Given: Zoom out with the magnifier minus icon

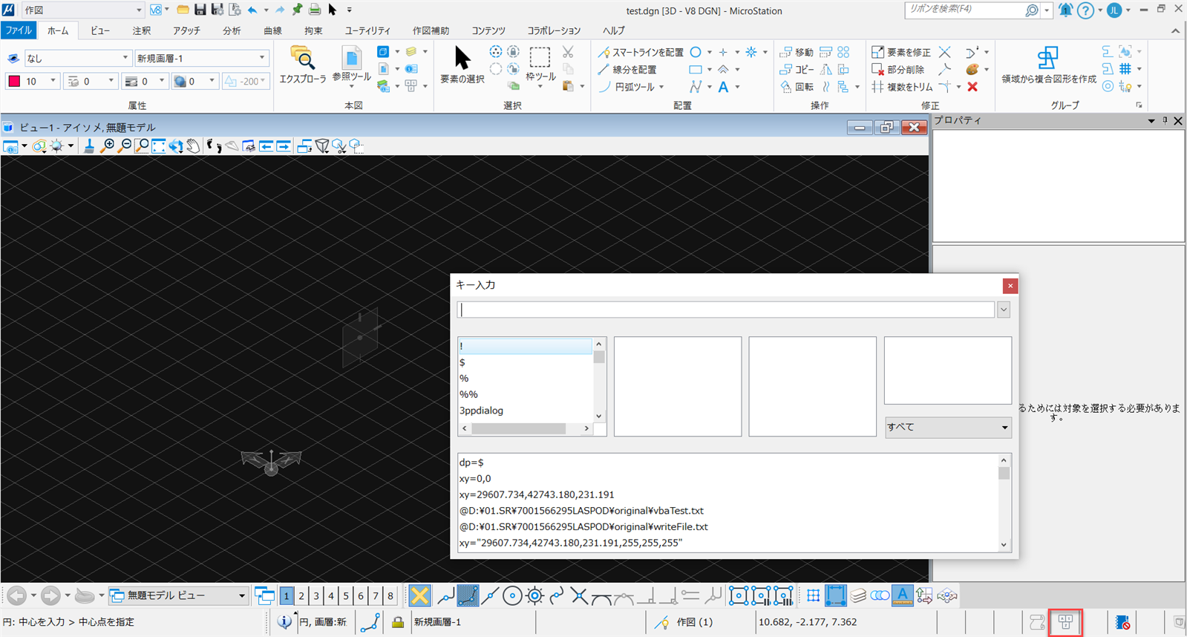Looking at the screenshot, I should coord(125,146).
